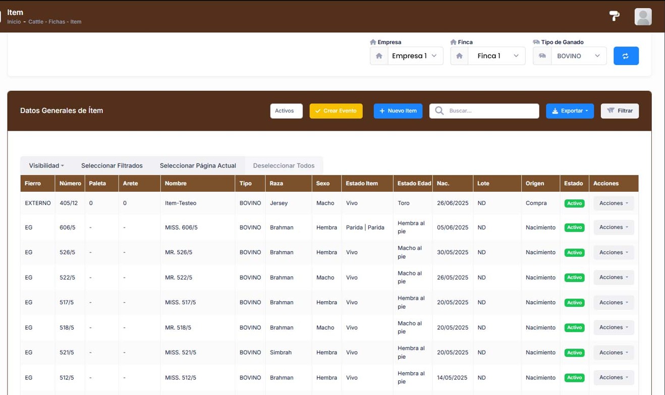Expand the Finca 1 dropdown

pos(496,56)
